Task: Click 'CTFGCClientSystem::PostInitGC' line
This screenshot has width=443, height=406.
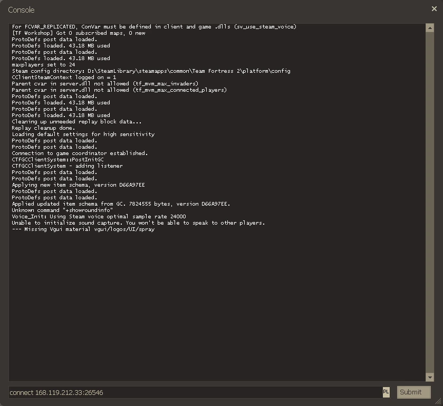Action: [57, 160]
